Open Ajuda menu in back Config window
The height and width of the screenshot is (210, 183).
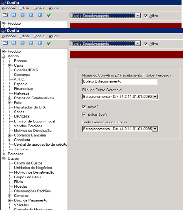pyautogui.click(x=53, y=8)
